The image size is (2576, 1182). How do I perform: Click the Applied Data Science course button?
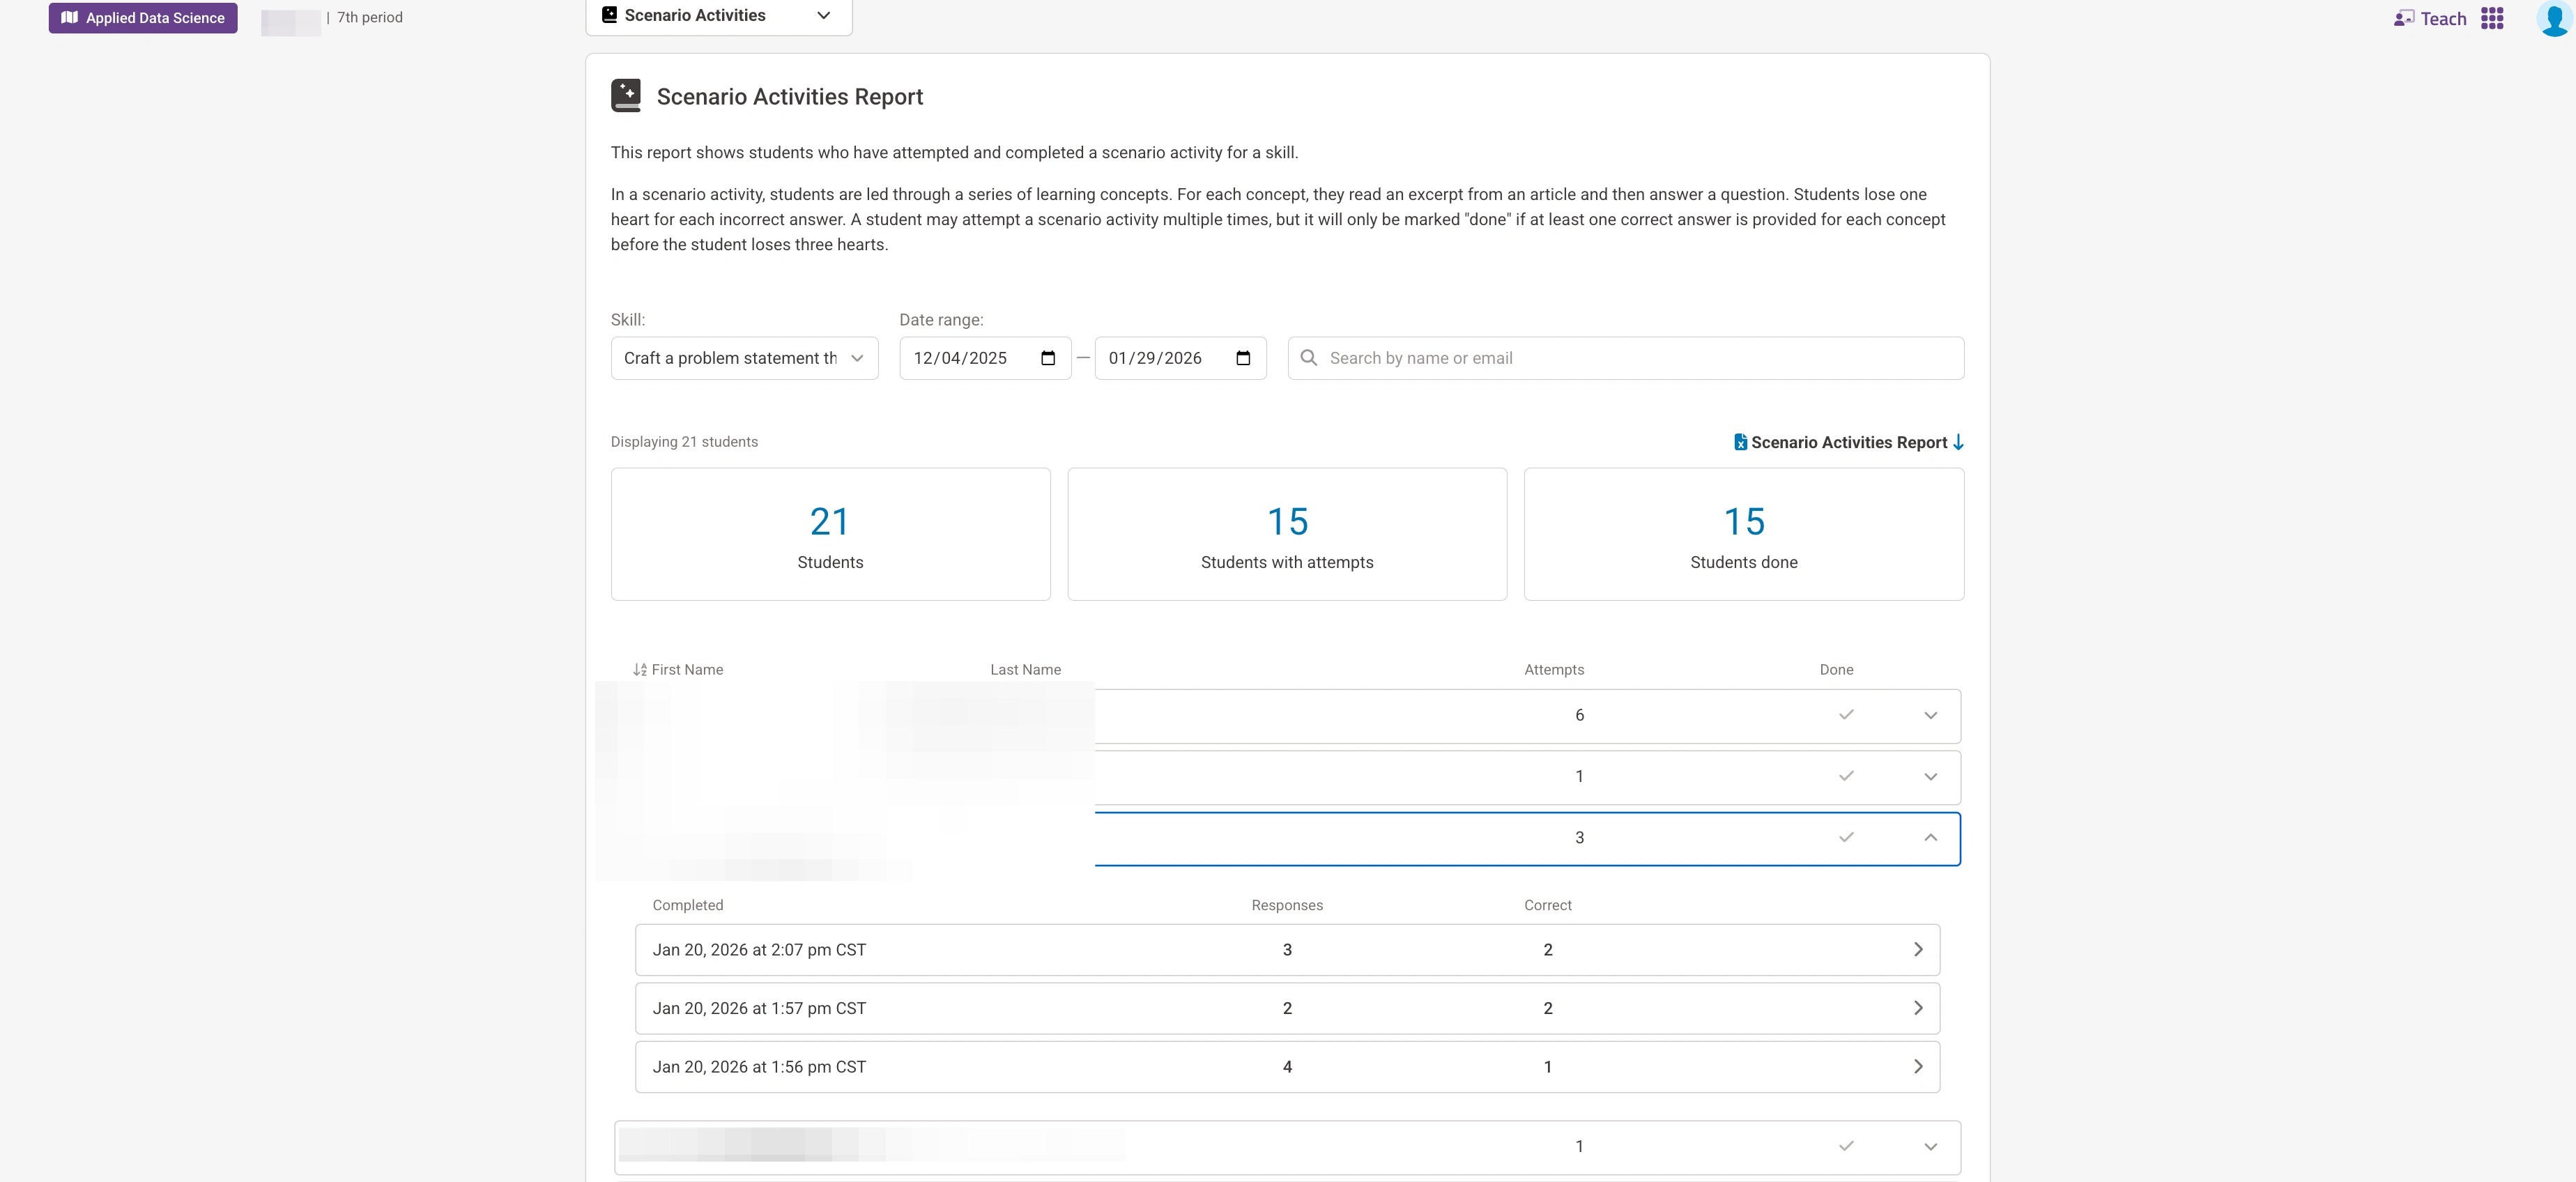(x=143, y=18)
